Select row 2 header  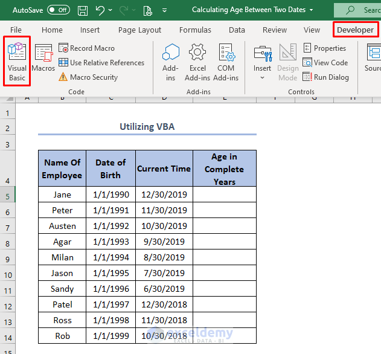[x=7, y=127]
